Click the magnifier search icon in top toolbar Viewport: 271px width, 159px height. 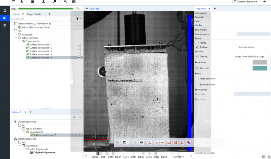pyautogui.click(x=65, y=2)
